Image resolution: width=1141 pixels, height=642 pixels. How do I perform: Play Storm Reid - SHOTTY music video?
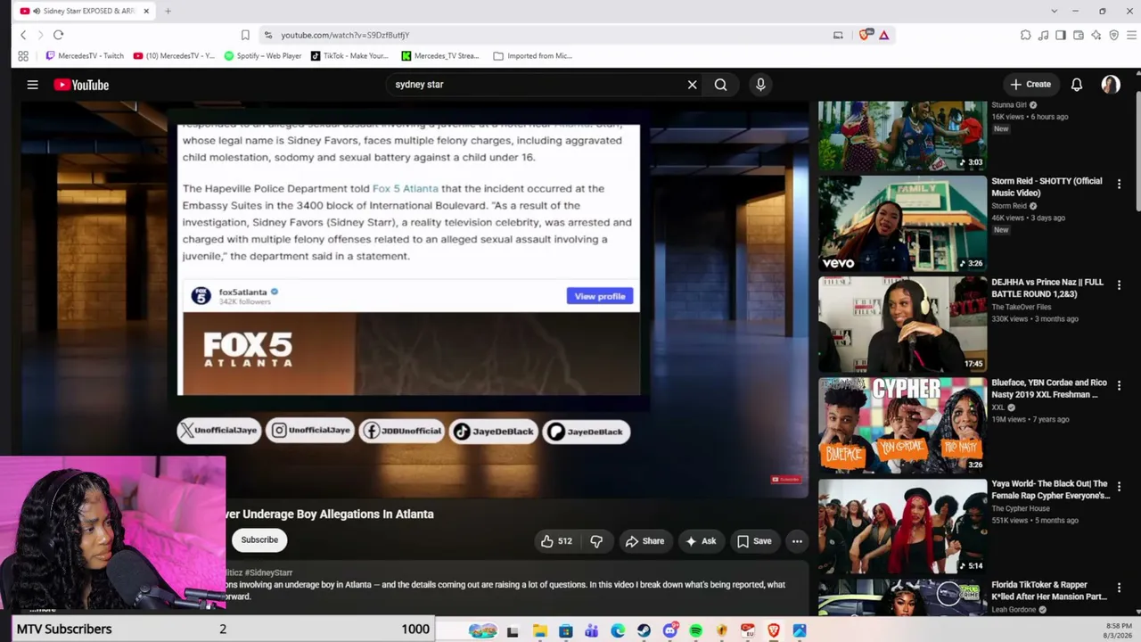click(903, 223)
